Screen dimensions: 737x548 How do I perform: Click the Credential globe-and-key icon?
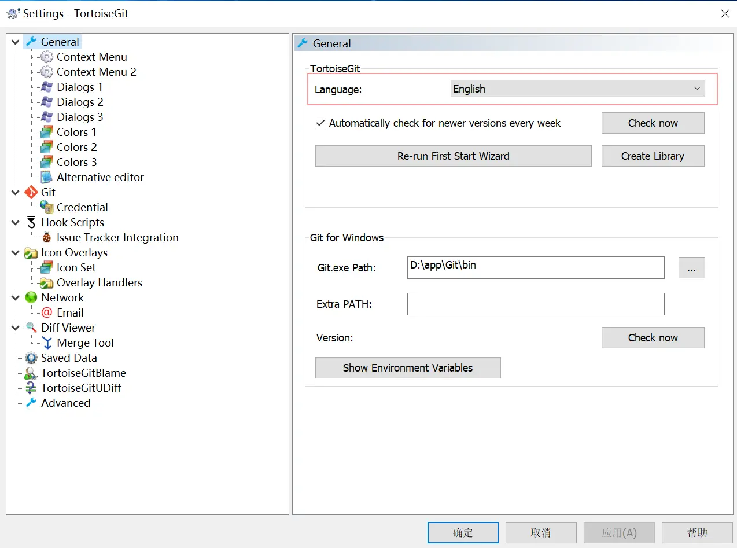point(46,207)
